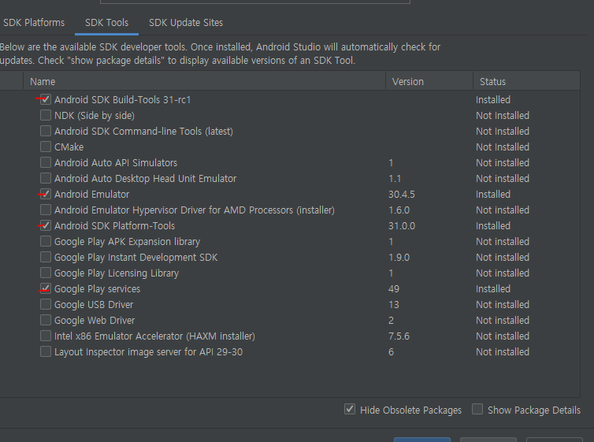Tick the CMake checkbox
This screenshot has width=594, height=442.
tap(46, 147)
